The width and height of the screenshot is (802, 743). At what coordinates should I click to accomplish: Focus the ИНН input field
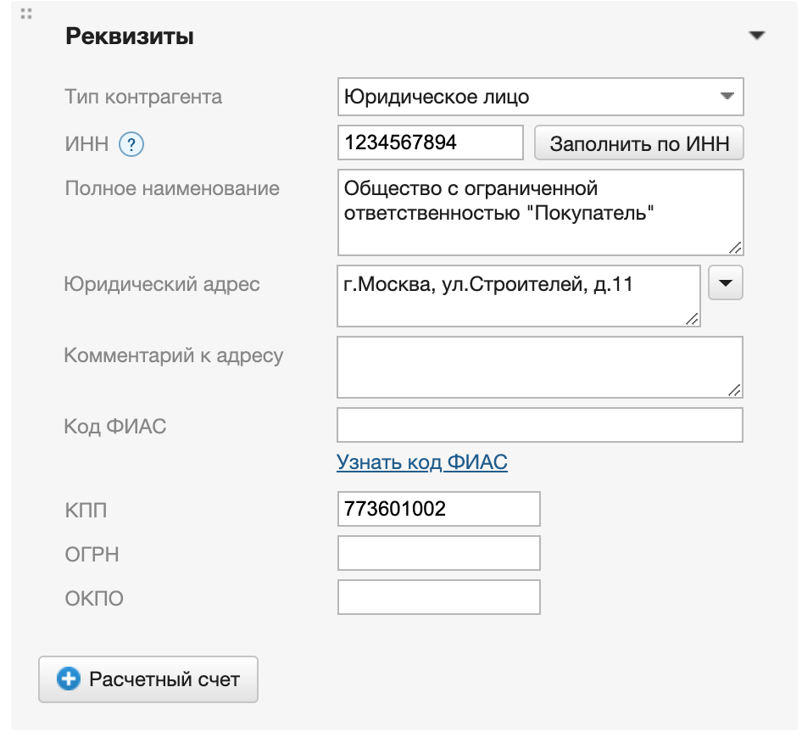point(430,142)
